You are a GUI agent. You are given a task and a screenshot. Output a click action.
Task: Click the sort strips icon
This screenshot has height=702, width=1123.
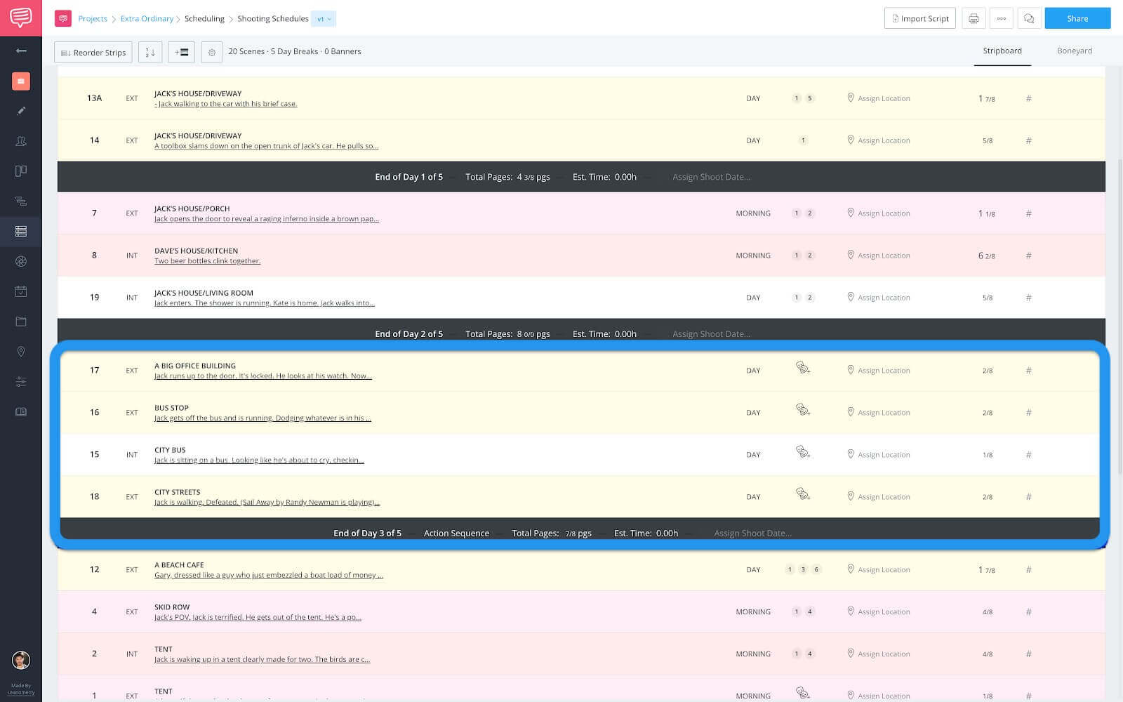(150, 52)
